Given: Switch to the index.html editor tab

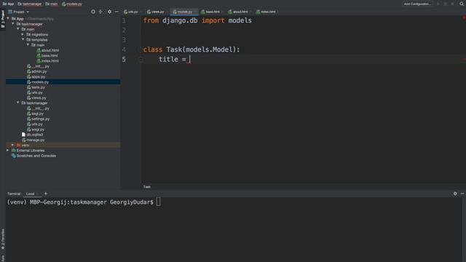Looking at the screenshot, I should [266, 12].
